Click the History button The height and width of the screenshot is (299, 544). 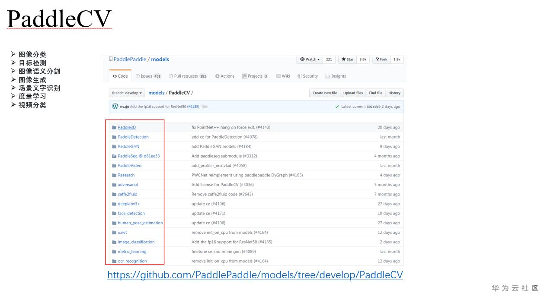(x=394, y=93)
